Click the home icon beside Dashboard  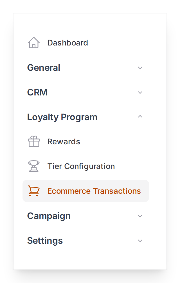(x=33, y=42)
